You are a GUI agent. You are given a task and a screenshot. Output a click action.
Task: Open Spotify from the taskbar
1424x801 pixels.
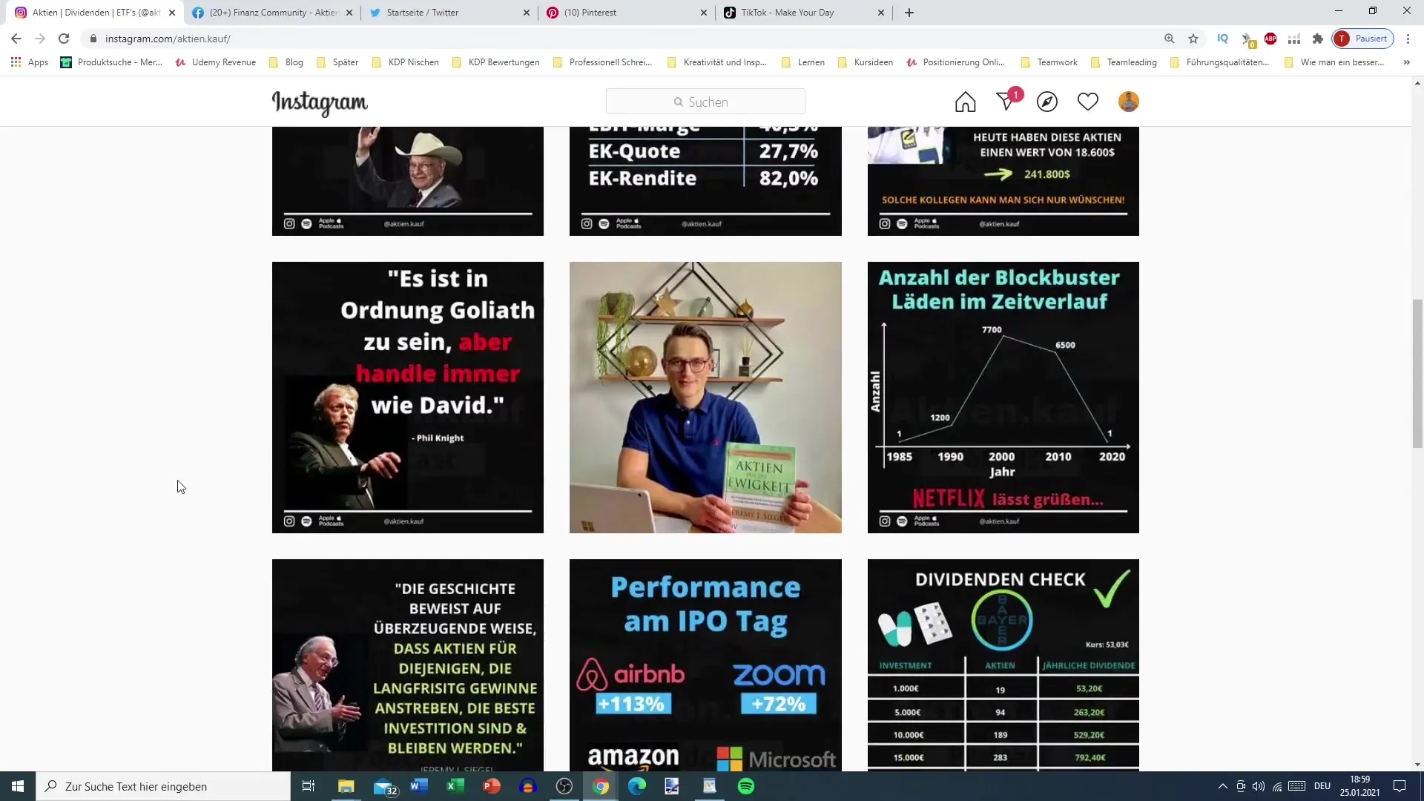(x=746, y=786)
